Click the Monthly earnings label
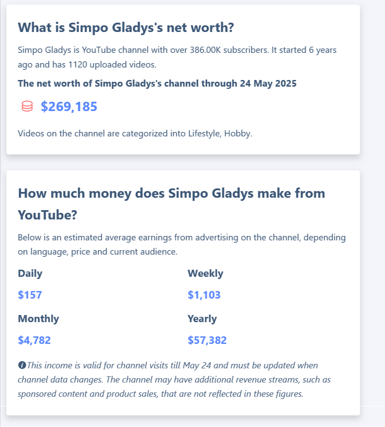385x427 pixels. (38, 319)
